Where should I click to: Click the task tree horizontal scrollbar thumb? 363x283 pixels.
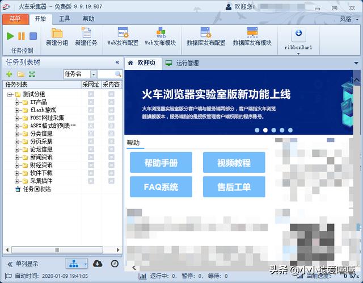pyautogui.click(x=57, y=250)
